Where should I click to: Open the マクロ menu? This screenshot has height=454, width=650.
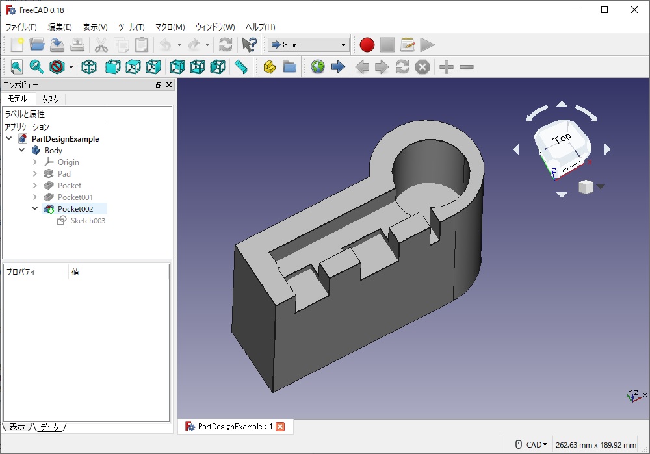point(169,27)
